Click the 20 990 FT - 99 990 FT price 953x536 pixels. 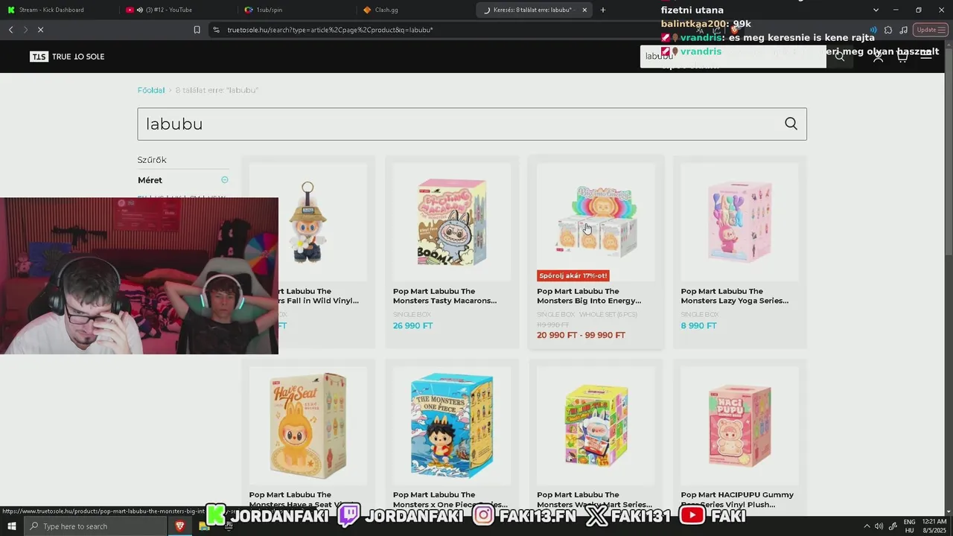(x=581, y=336)
